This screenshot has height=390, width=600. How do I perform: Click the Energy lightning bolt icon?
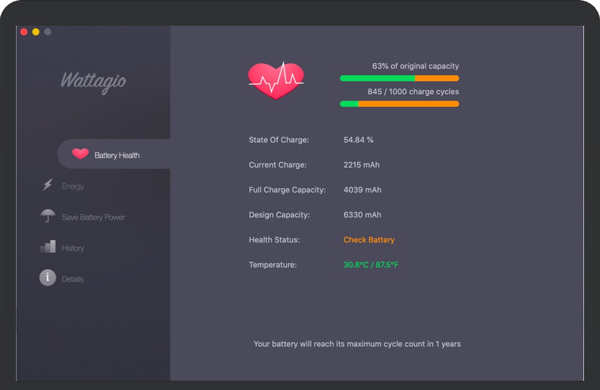(x=47, y=186)
